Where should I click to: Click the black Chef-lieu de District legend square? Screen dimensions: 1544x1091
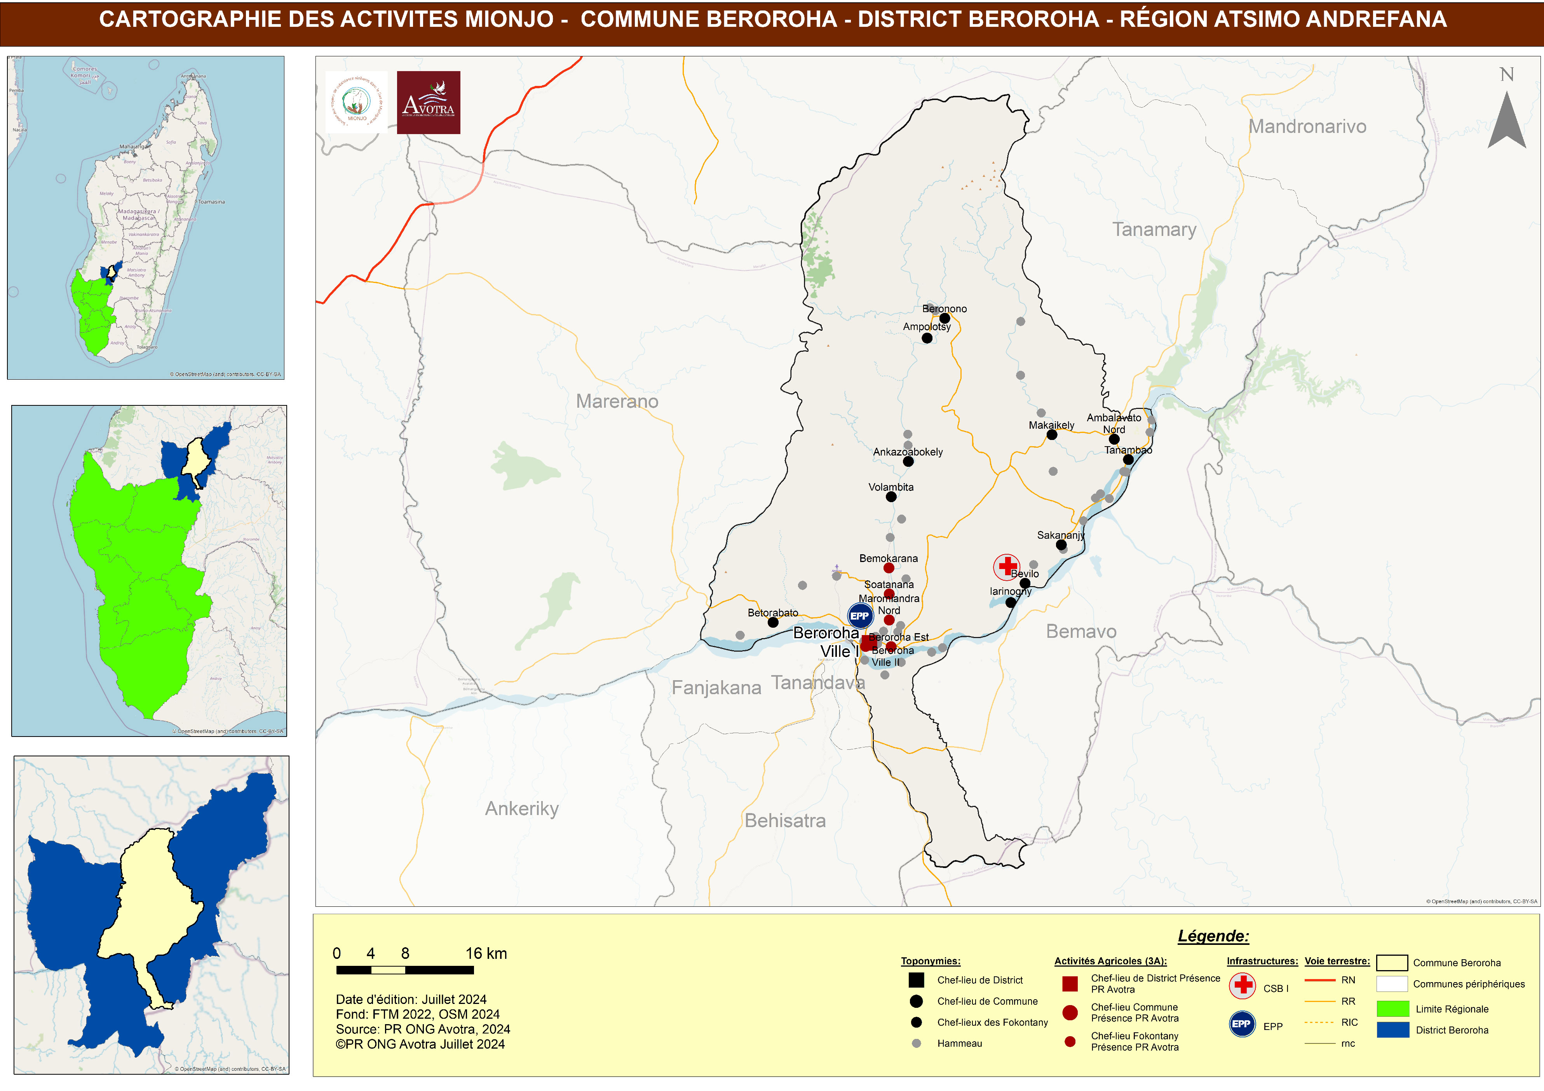(x=916, y=980)
